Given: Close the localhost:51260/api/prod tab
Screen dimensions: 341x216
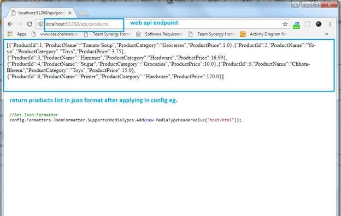Looking at the screenshot, I should (70, 13).
